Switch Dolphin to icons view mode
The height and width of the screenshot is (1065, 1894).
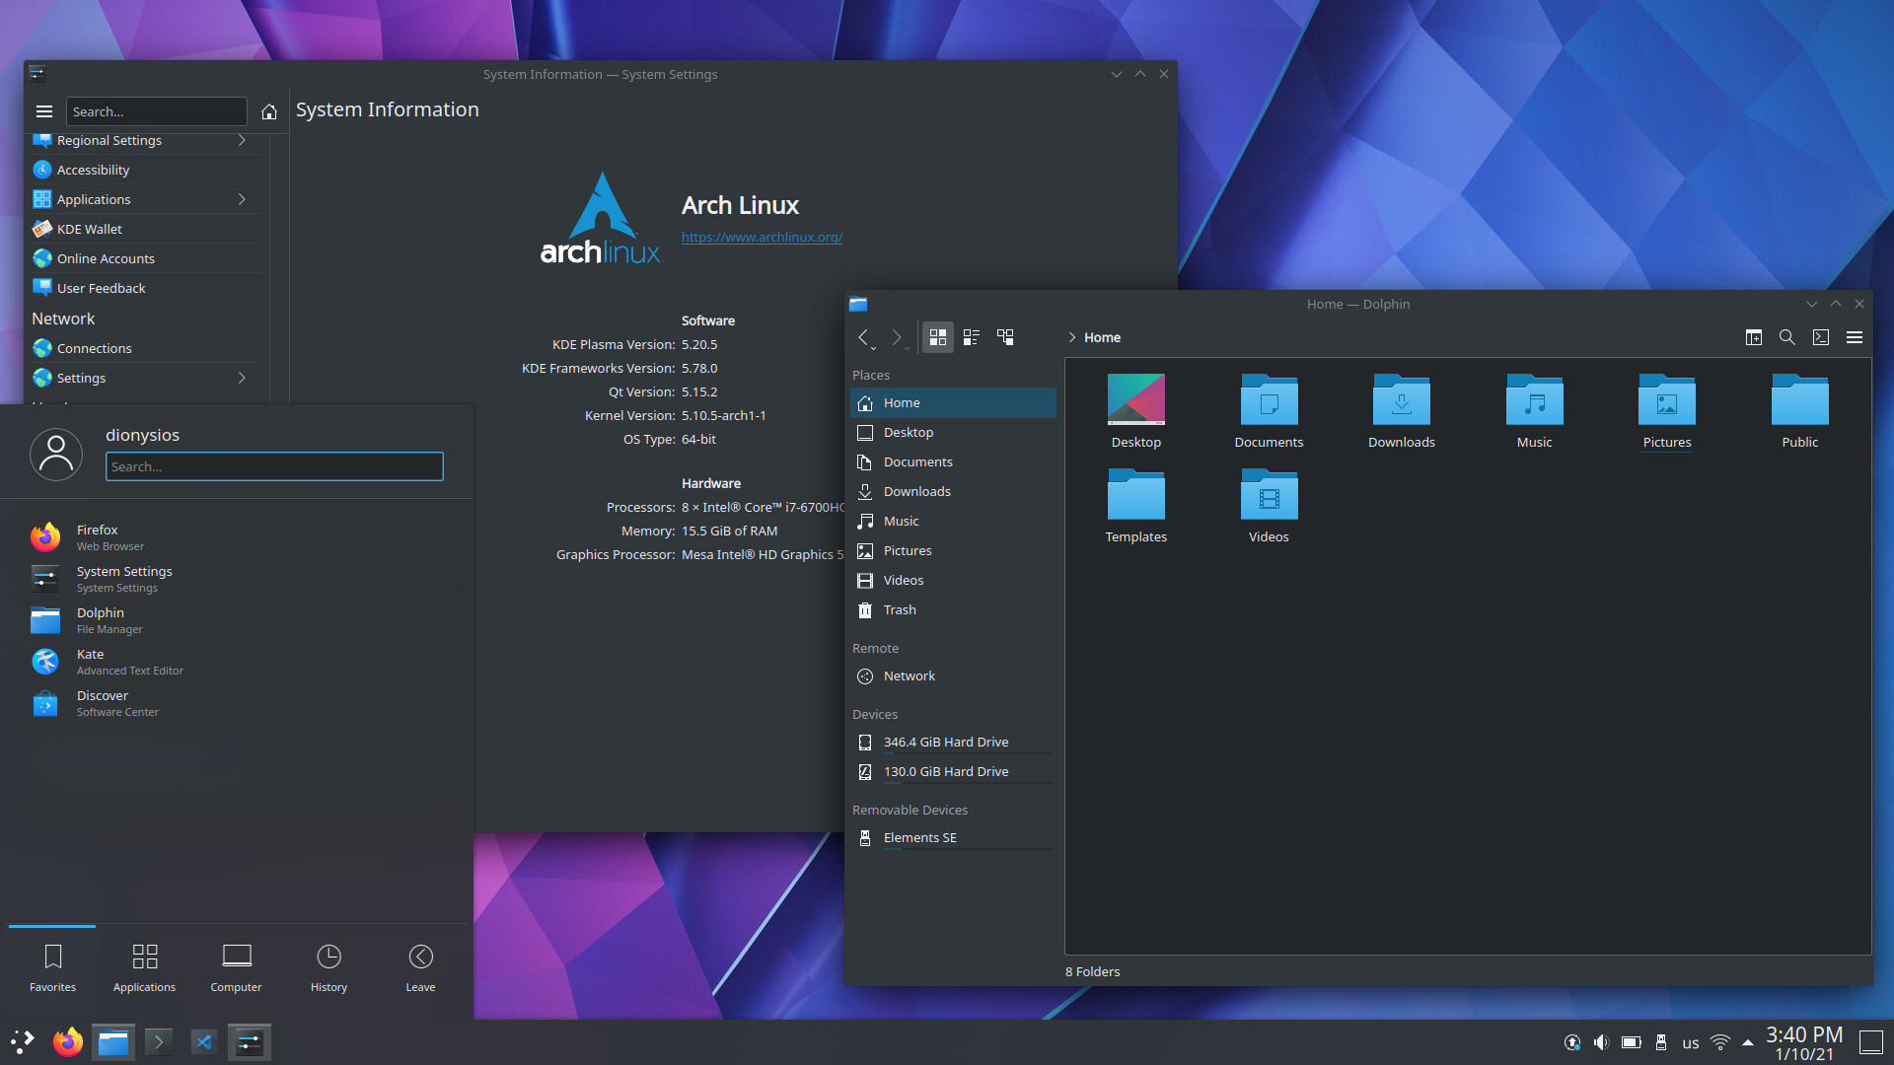(x=937, y=337)
